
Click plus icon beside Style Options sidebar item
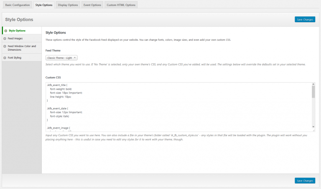[x=5, y=31]
